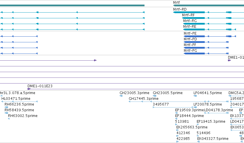Select the 3495677 feature label

(161, 104)
